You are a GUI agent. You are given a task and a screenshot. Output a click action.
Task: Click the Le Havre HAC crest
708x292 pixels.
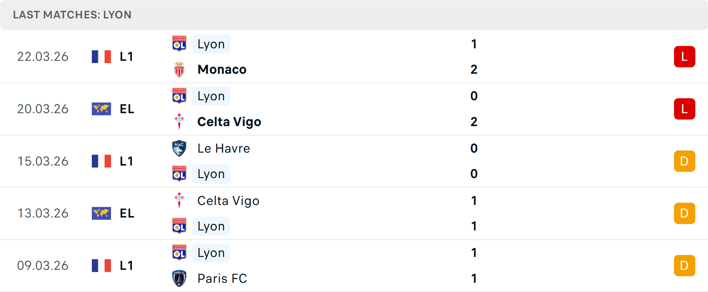click(179, 148)
